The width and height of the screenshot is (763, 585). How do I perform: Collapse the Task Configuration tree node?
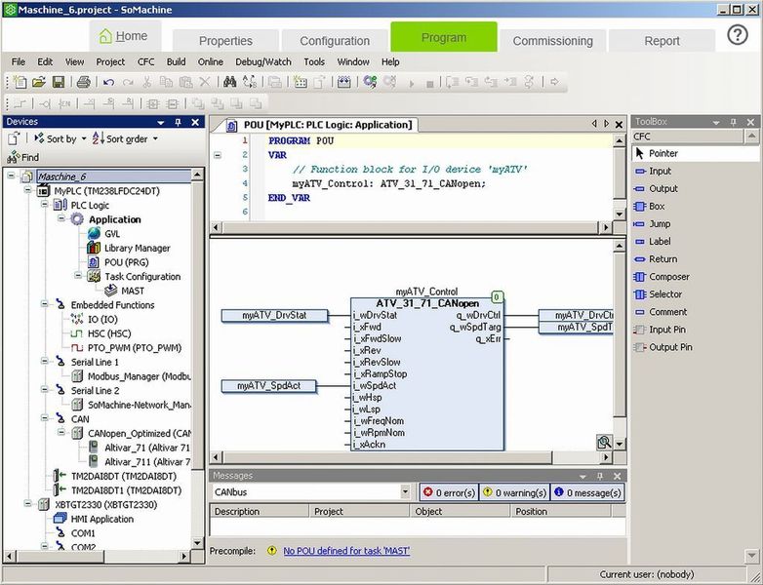click(x=78, y=276)
